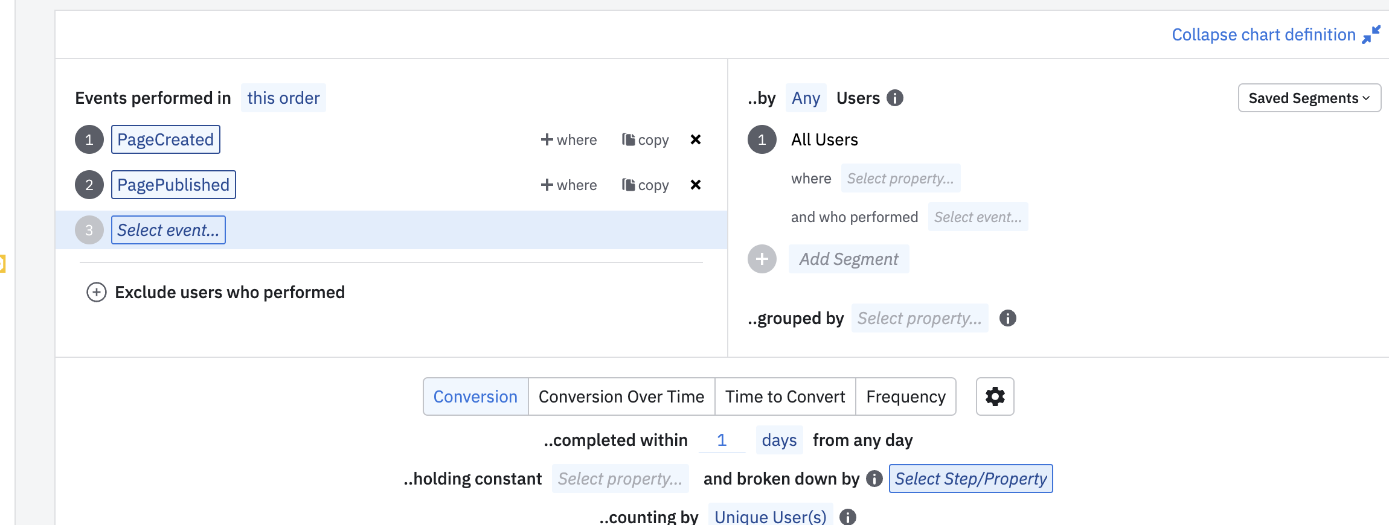Open the Any users selector
1389x525 pixels.
click(x=806, y=98)
